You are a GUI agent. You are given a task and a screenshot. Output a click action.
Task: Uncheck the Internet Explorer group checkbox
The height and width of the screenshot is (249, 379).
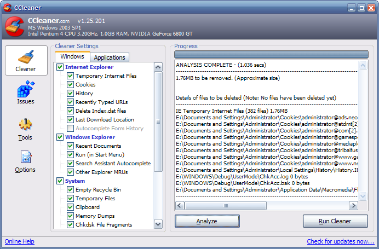(x=60, y=67)
